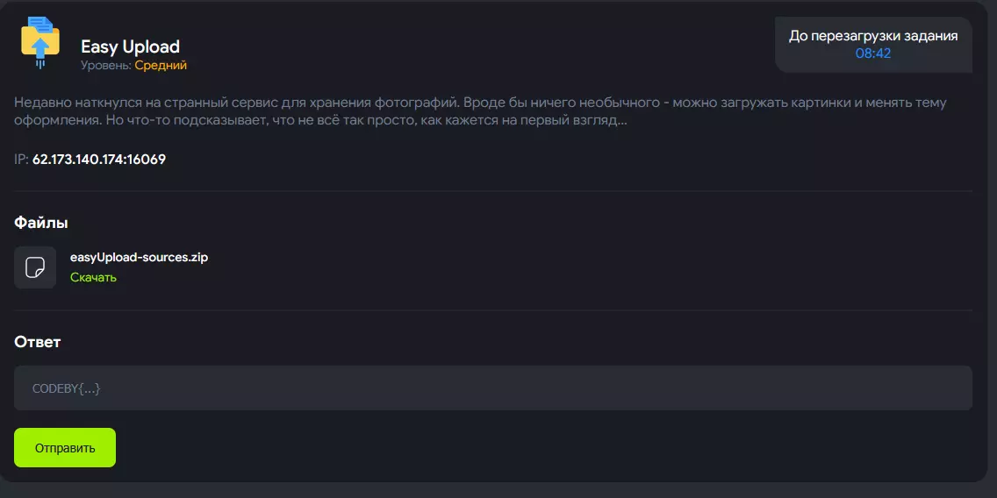Viewport: 997px width, 498px height.
Task: Click the Easy Upload task title
Action: (131, 46)
